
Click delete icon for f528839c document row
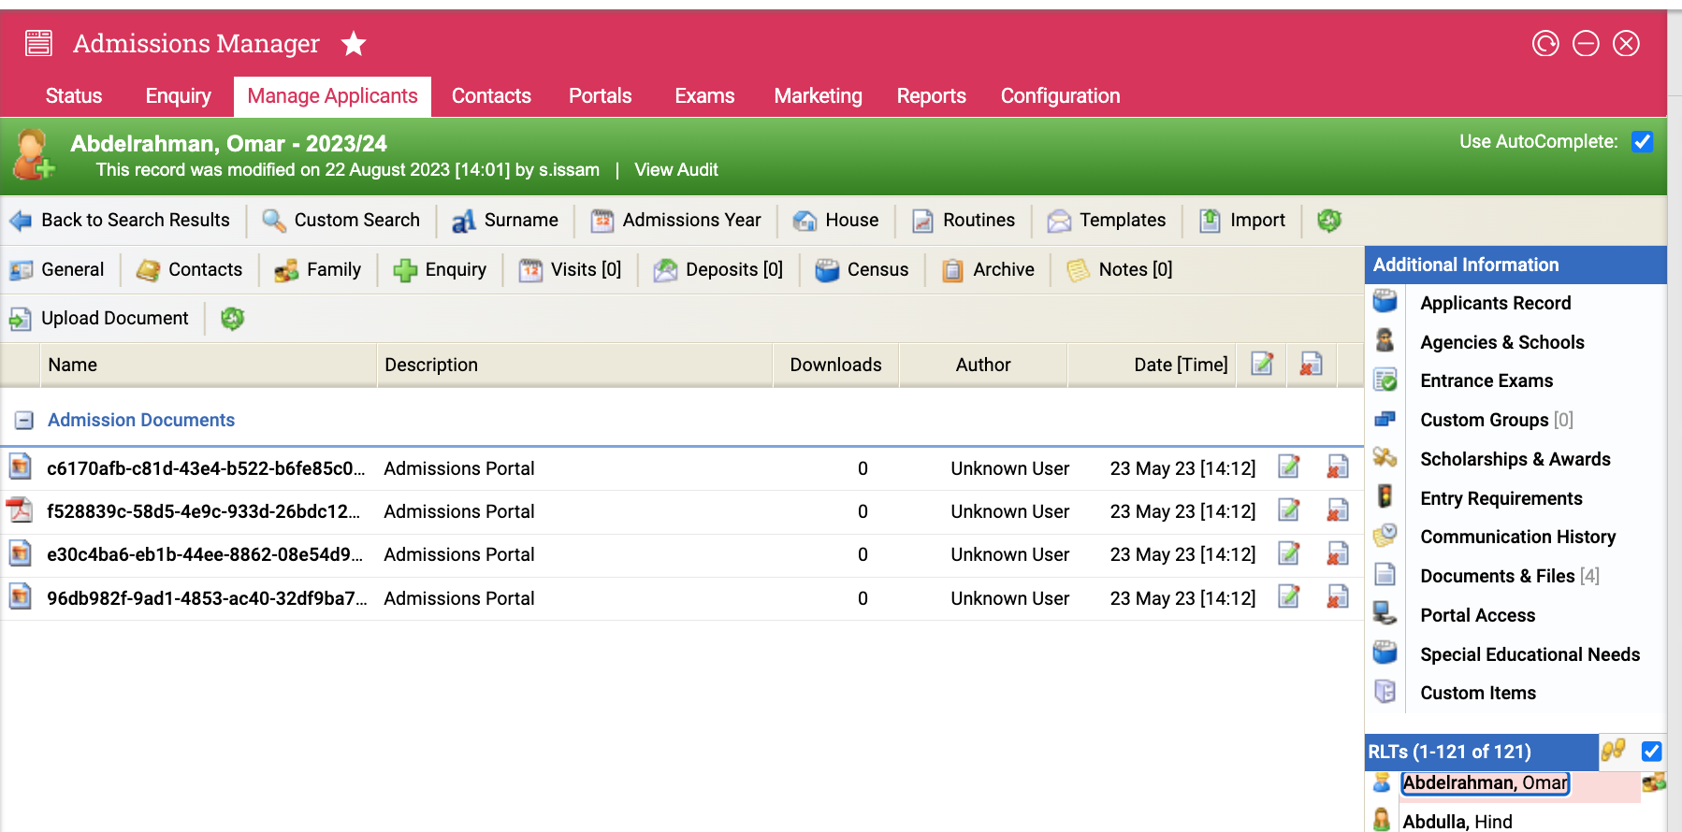(x=1337, y=511)
